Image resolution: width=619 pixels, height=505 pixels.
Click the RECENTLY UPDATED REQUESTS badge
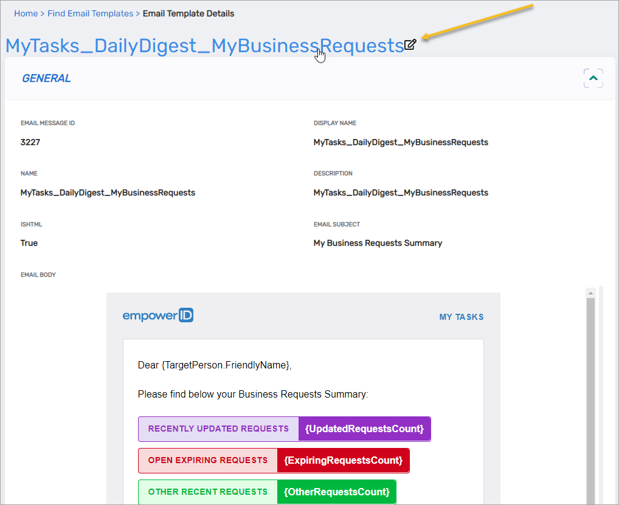point(218,429)
